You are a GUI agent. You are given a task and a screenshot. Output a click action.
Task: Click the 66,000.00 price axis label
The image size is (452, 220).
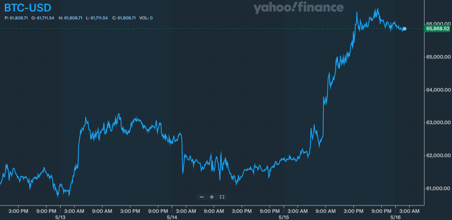click(438, 24)
